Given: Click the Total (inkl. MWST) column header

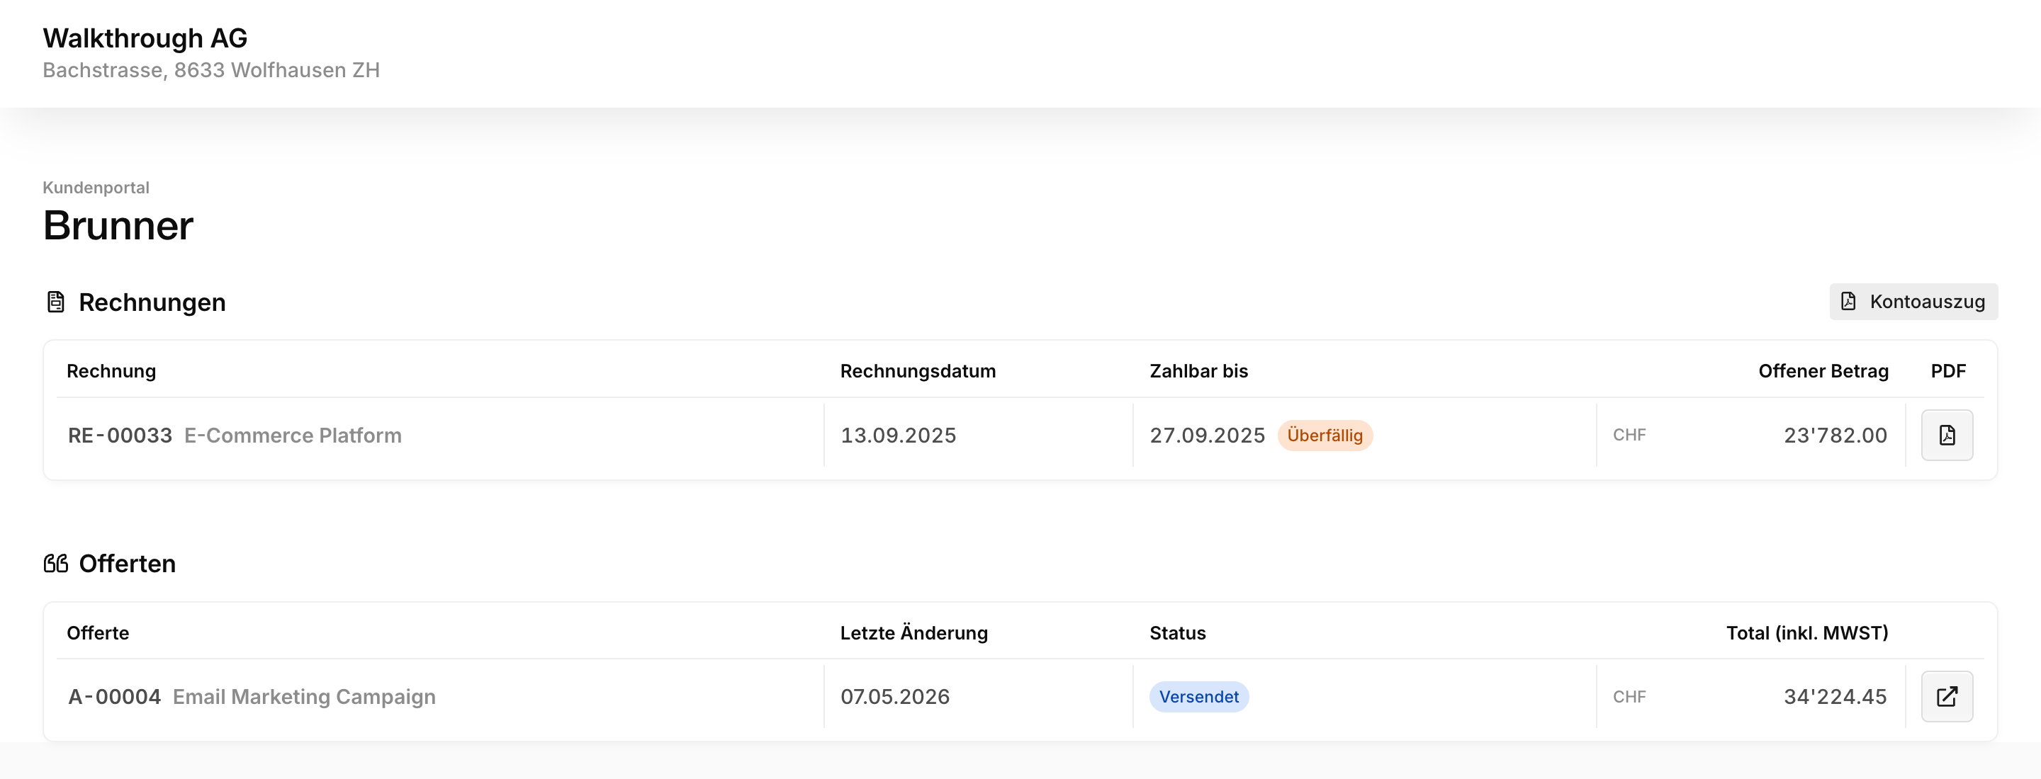Looking at the screenshot, I should [x=1807, y=633].
